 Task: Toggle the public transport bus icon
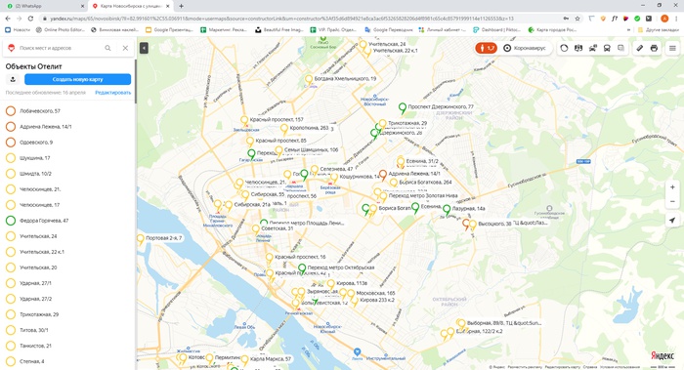(607, 48)
